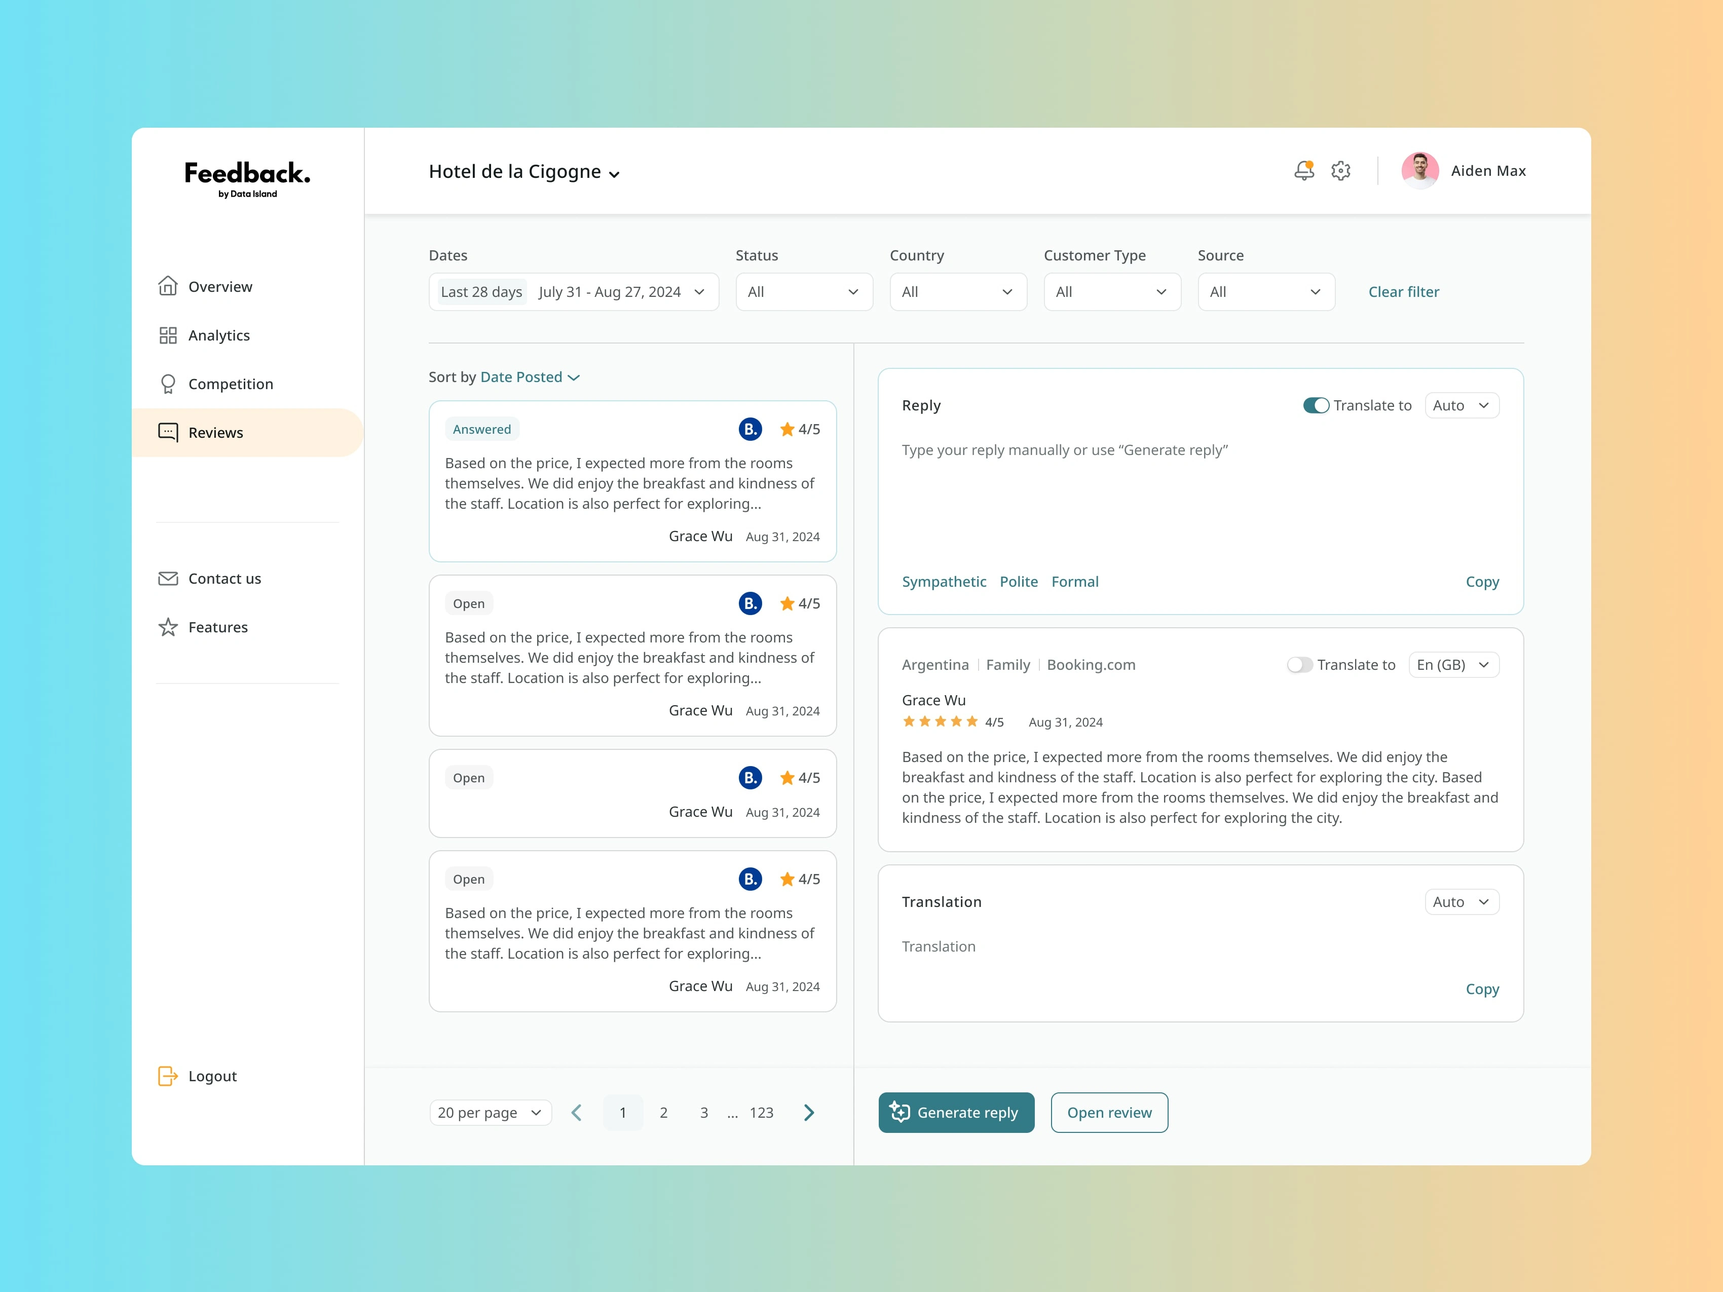Go to page 123
Viewport: 1723px width, 1292px height.
tap(762, 1112)
